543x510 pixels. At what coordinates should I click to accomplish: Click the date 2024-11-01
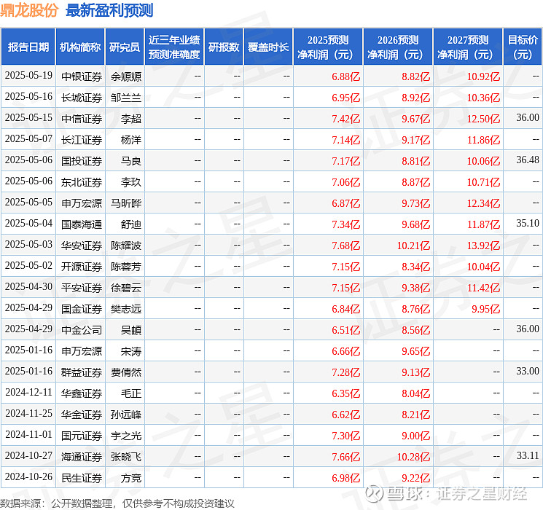(x=28, y=434)
